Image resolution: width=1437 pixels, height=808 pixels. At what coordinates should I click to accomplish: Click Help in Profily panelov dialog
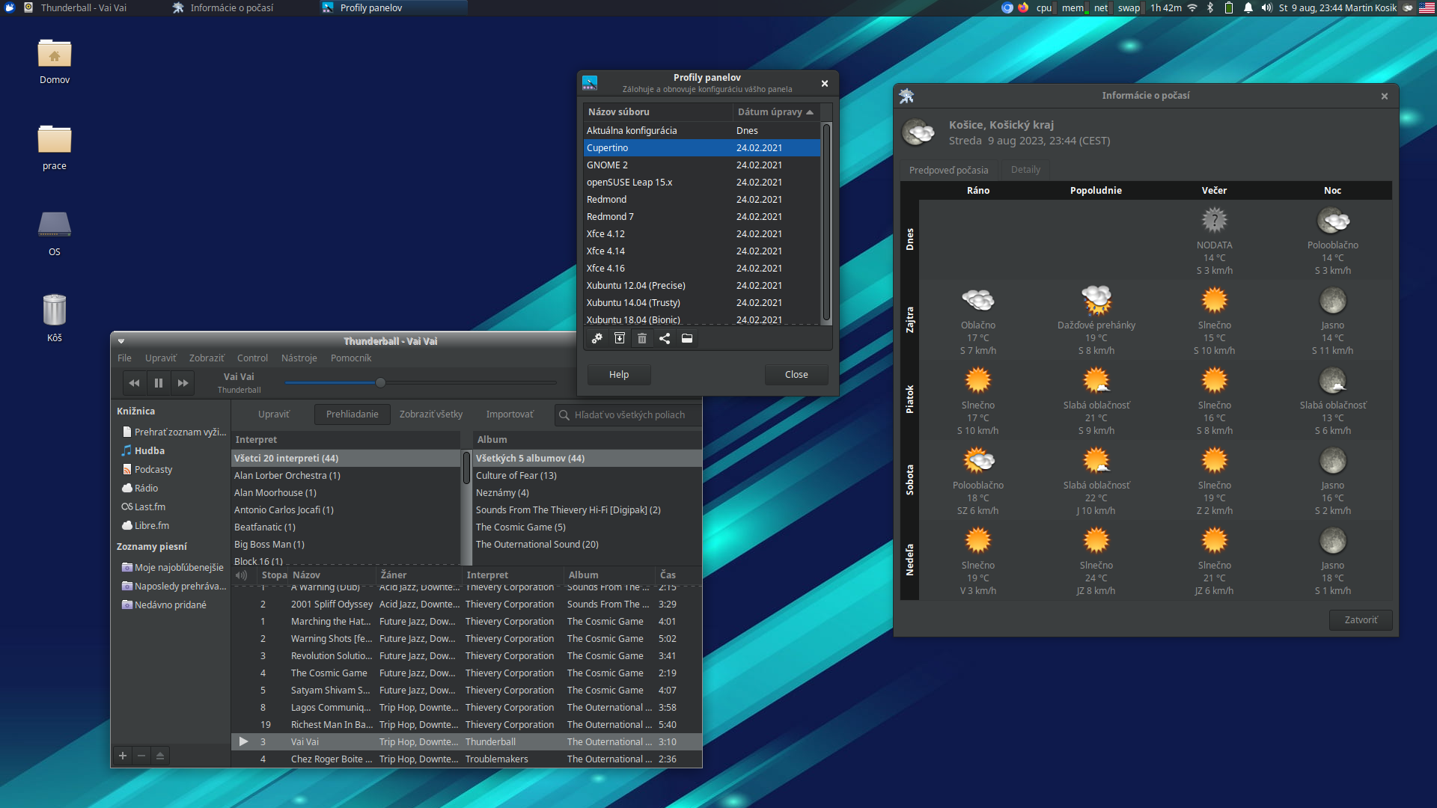619,375
